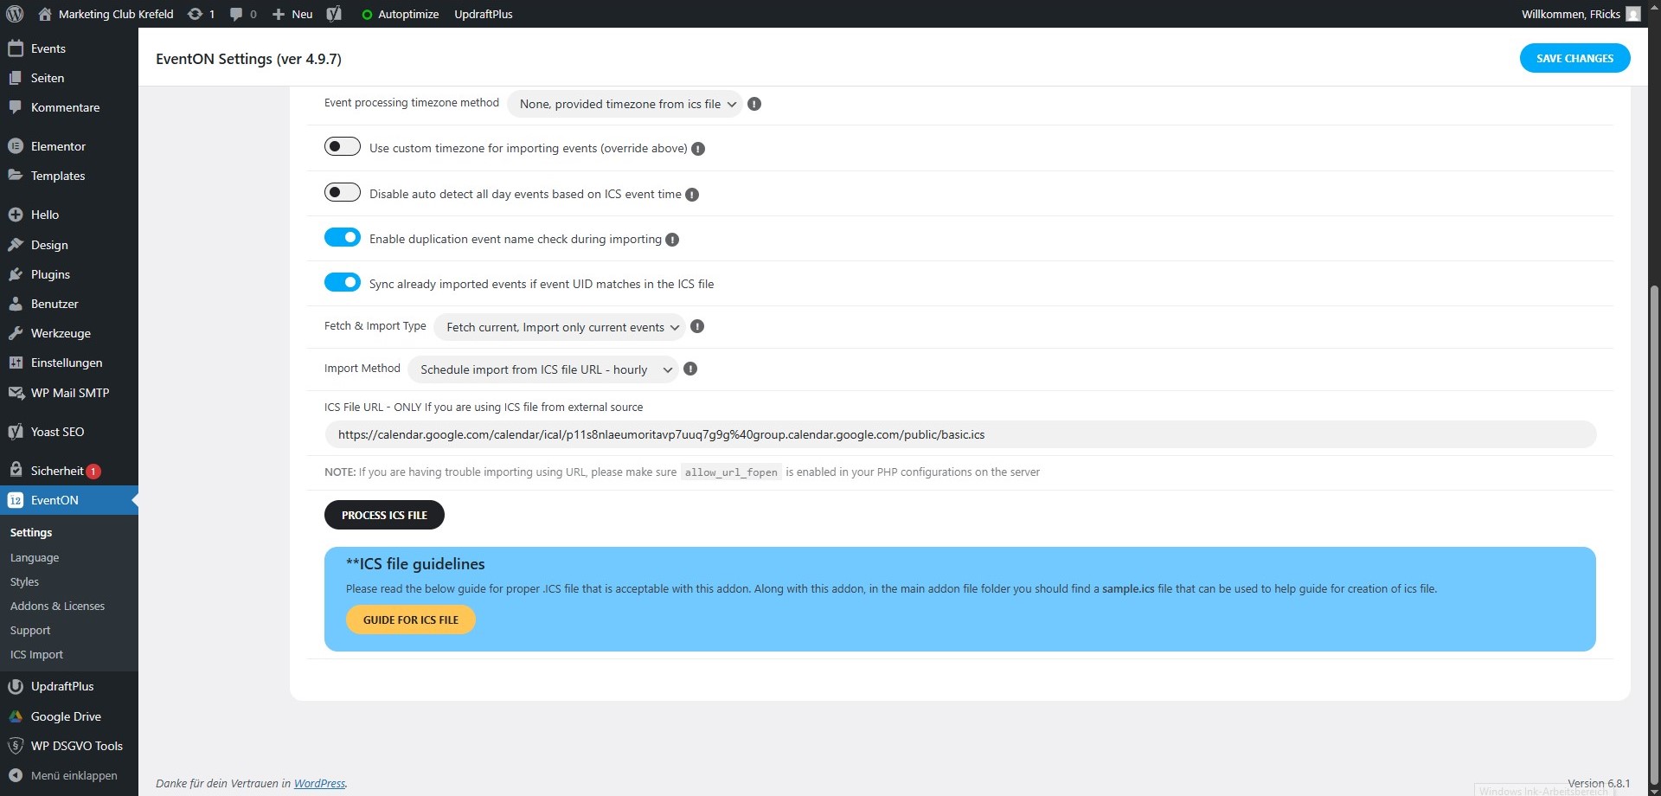Click the Hello plus icon
Screen dimensions: 1661x796
16,215
